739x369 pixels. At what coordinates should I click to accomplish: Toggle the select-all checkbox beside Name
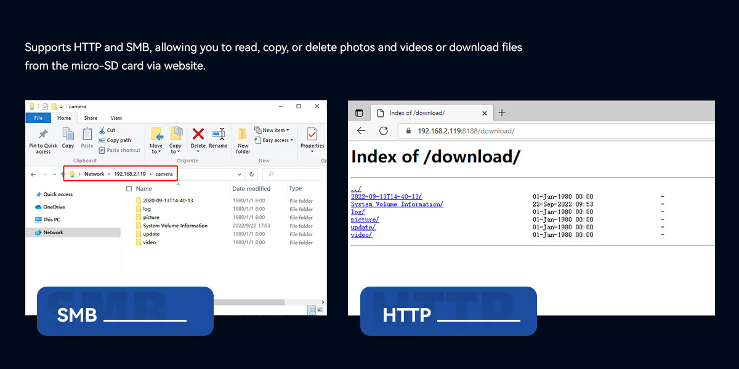click(x=129, y=189)
